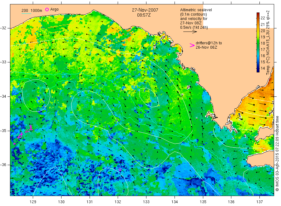Click the circular eddy contour near 129°E 34°S
Viewport: 281px width, 206px height.
point(36,96)
